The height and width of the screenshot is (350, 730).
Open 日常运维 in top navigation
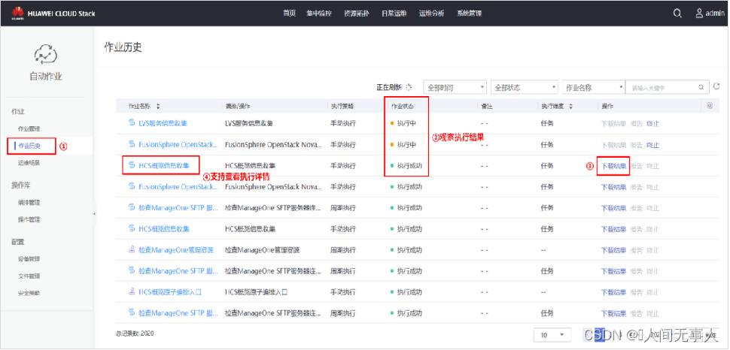click(394, 14)
